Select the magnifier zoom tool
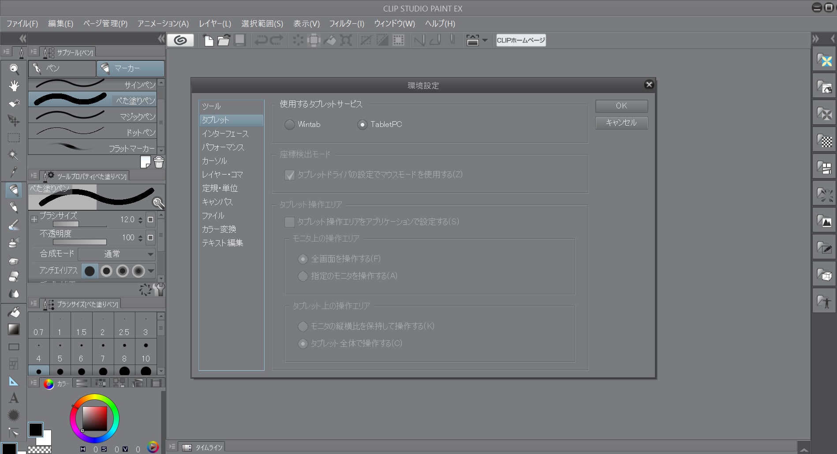The width and height of the screenshot is (837, 454). click(14, 68)
